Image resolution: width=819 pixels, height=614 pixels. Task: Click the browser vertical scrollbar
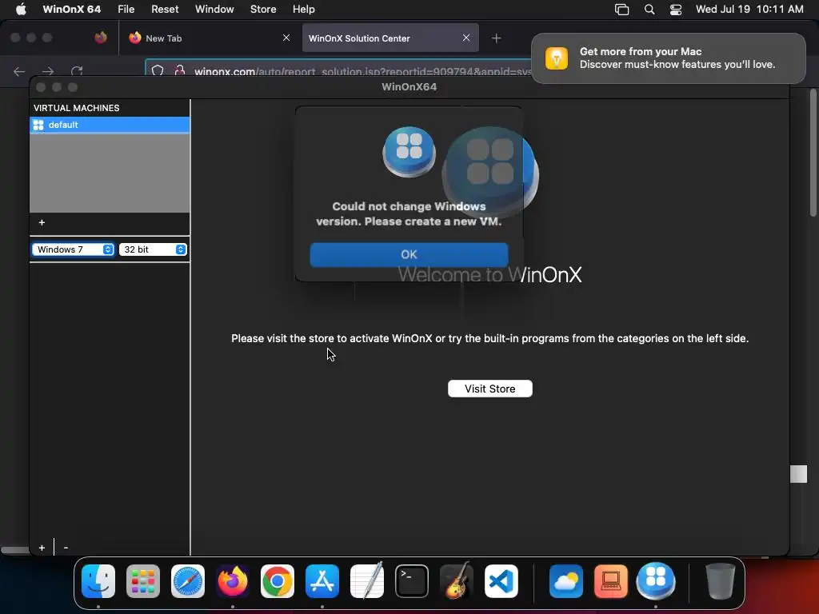pos(813,153)
